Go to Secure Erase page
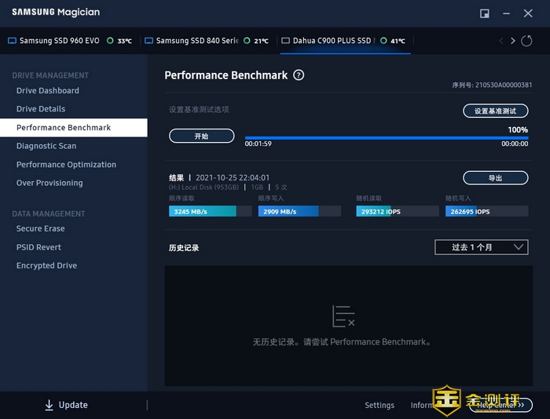This screenshot has height=419, width=550. pos(41,229)
